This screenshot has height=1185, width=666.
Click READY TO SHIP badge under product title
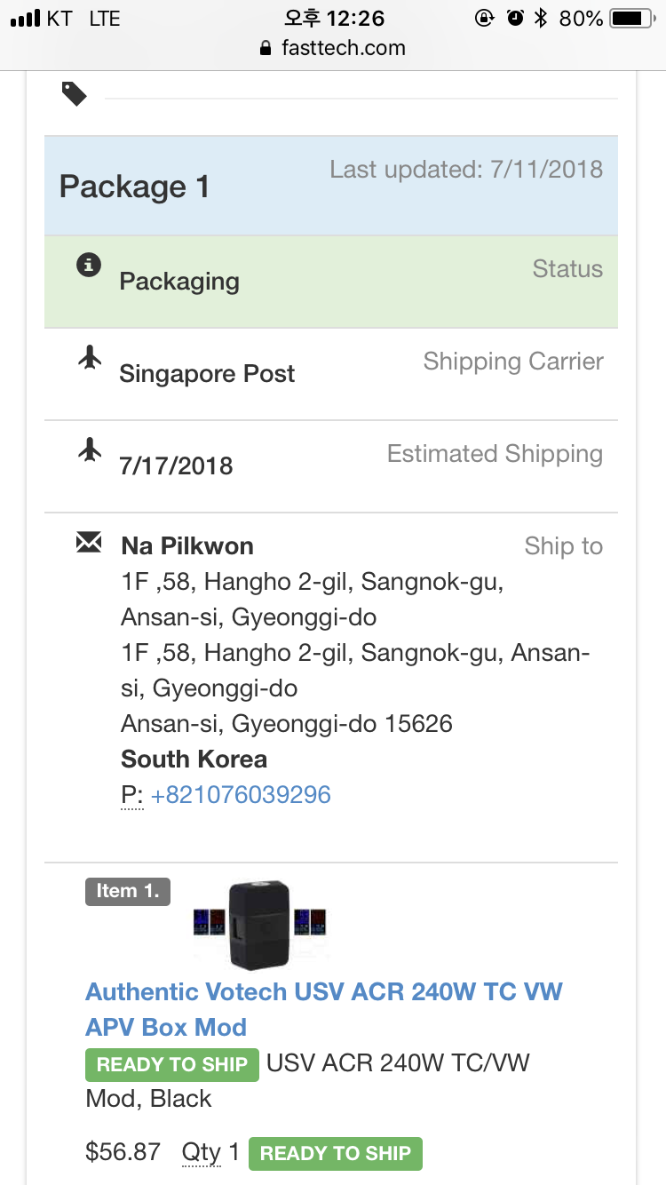click(171, 1064)
